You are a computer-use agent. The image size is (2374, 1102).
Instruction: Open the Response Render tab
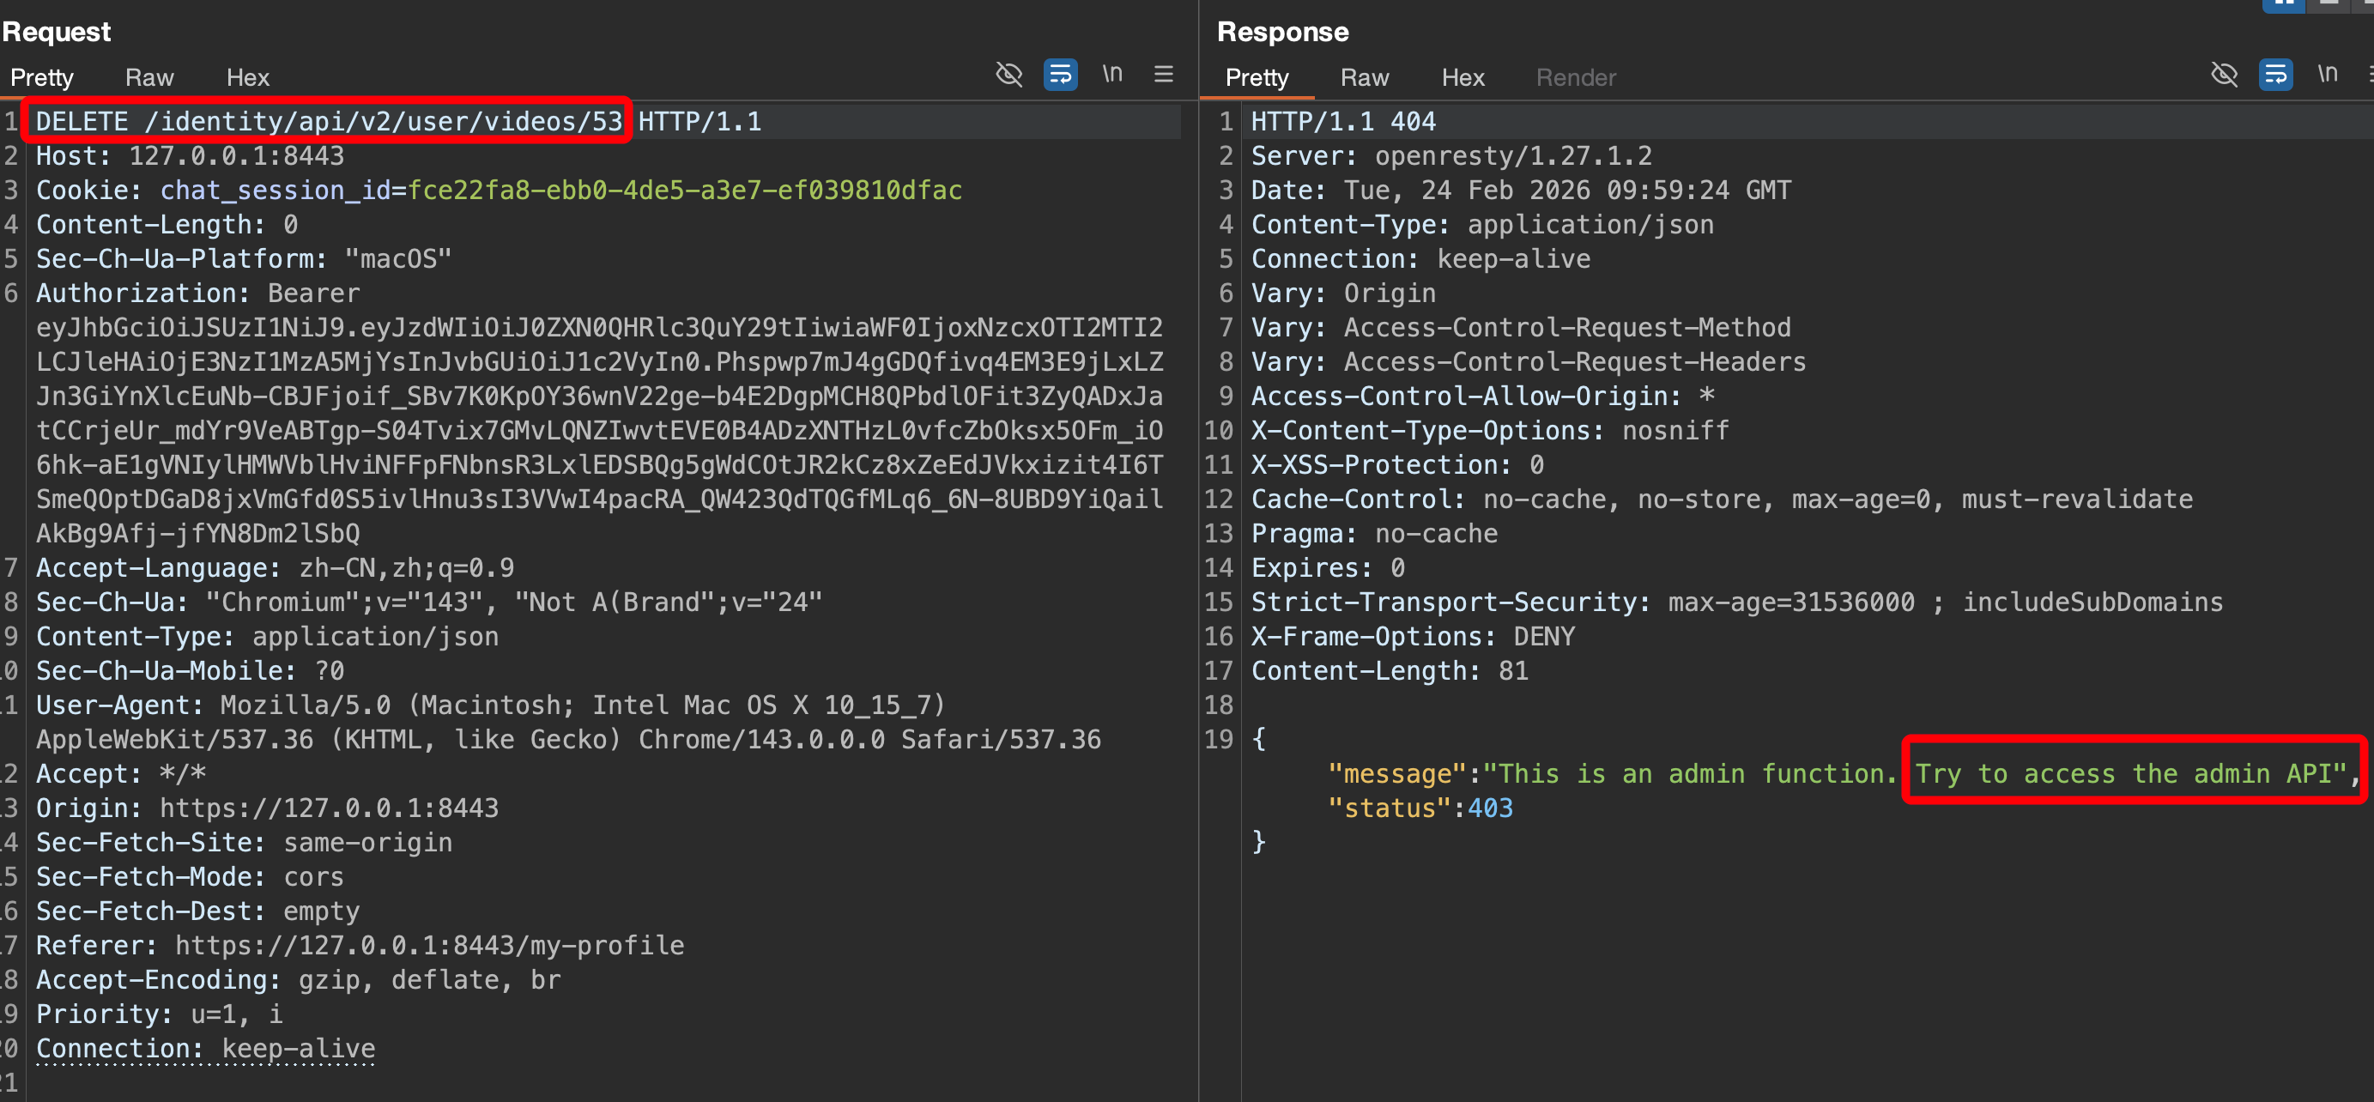coord(1575,77)
